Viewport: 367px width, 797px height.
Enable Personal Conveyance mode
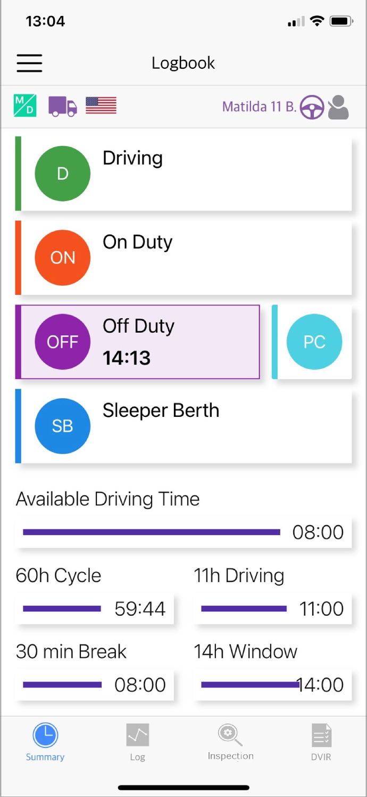point(314,342)
